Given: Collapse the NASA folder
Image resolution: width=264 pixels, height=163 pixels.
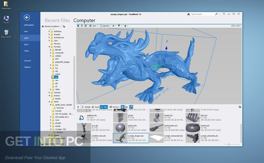Looking at the screenshot, I should point(49,102).
